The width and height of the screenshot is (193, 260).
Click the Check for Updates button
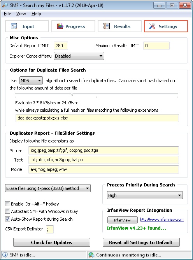pos(52,242)
